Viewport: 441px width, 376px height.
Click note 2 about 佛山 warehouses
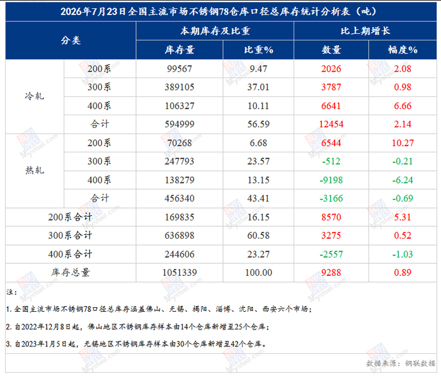click(137, 327)
